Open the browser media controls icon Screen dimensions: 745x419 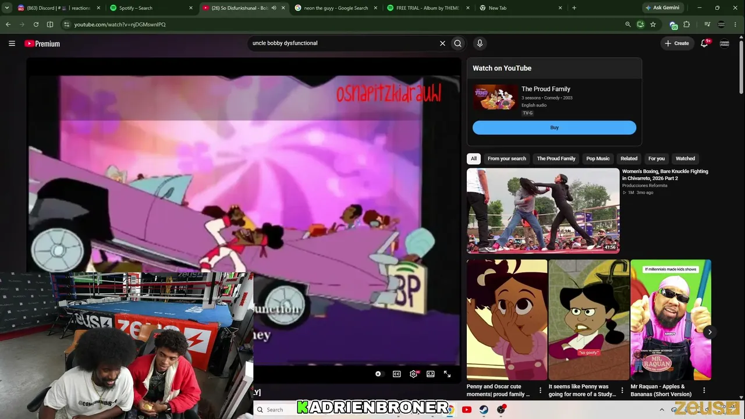point(707,24)
